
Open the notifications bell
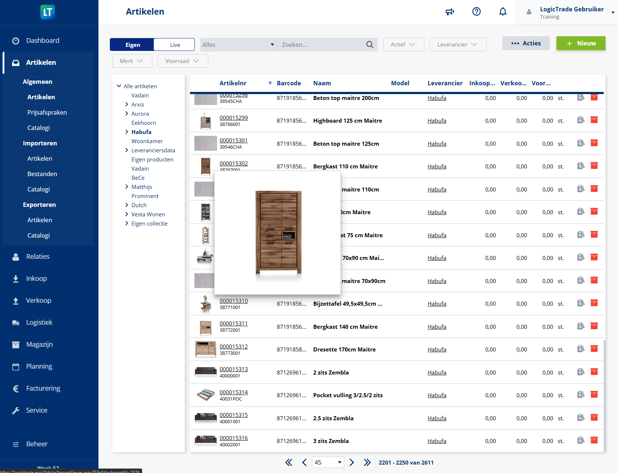(x=503, y=11)
